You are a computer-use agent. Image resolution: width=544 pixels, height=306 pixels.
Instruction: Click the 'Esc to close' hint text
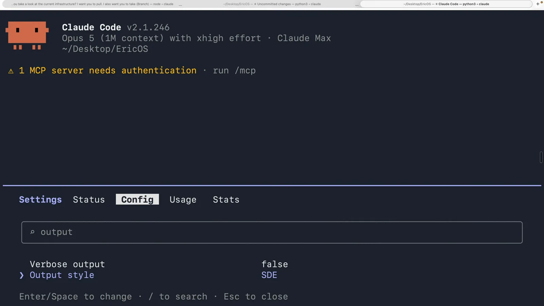click(256, 296)
